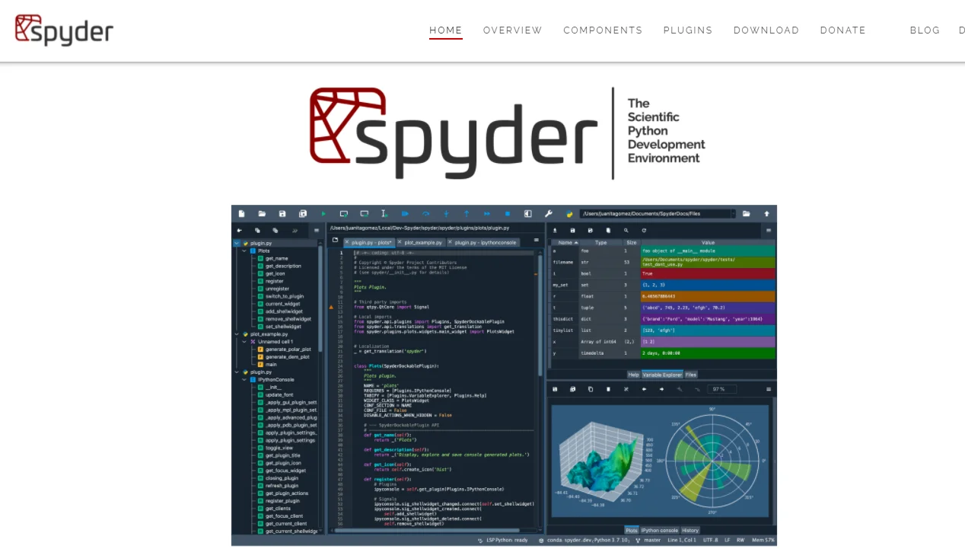Click the Change to parent directory arrow
The width and height of the screenshot is (965, 549).
pyautogui.click(x=767, y=214)
